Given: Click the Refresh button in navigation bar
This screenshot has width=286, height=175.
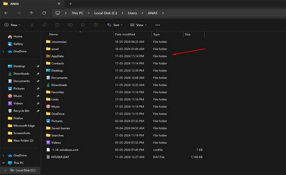Looking at the screenshot, I should pos(44,13).
